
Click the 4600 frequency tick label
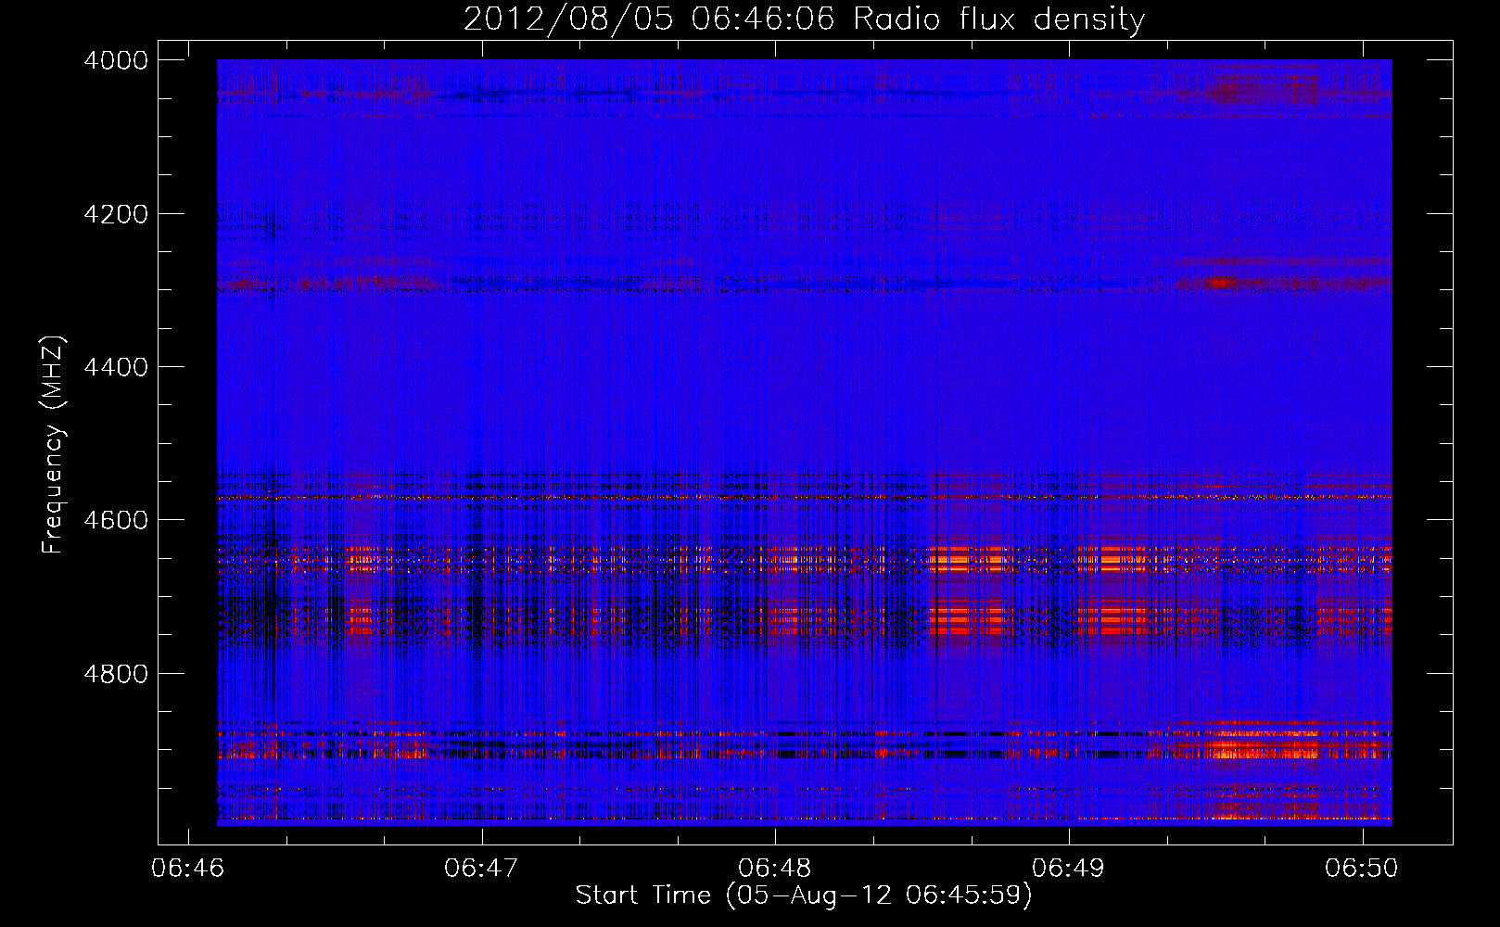(x=116, y=520)
